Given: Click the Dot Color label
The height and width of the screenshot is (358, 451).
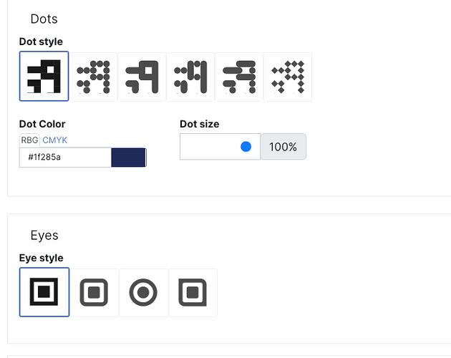Looking at the screenshot, I should (42, 124).
